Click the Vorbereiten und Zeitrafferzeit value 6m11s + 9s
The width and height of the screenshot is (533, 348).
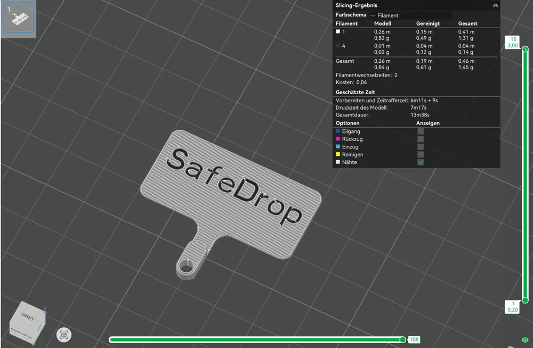coord(424,101)
